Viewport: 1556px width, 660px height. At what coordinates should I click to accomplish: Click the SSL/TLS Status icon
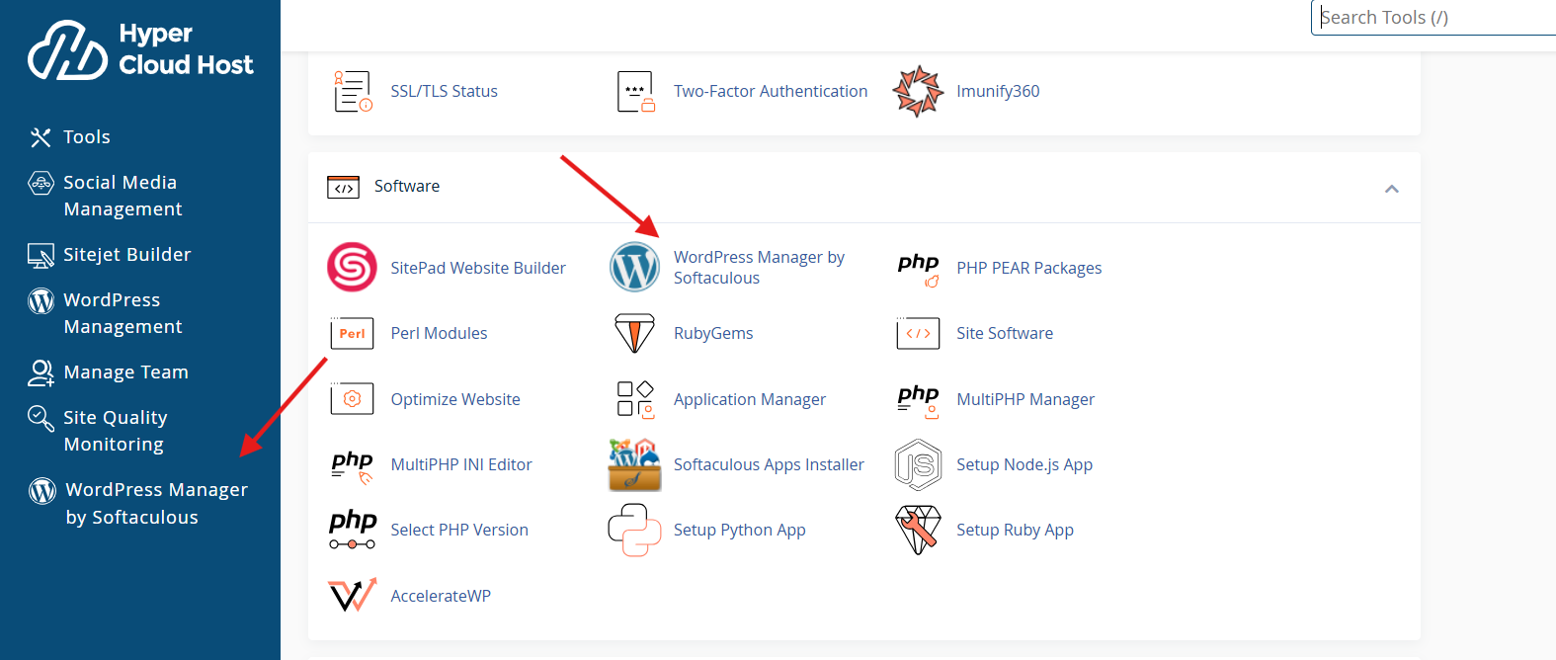point(353,91)
